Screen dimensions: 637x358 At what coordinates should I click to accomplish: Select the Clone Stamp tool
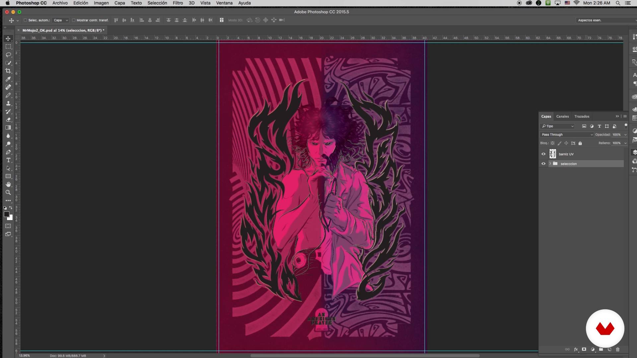(8, 103)
